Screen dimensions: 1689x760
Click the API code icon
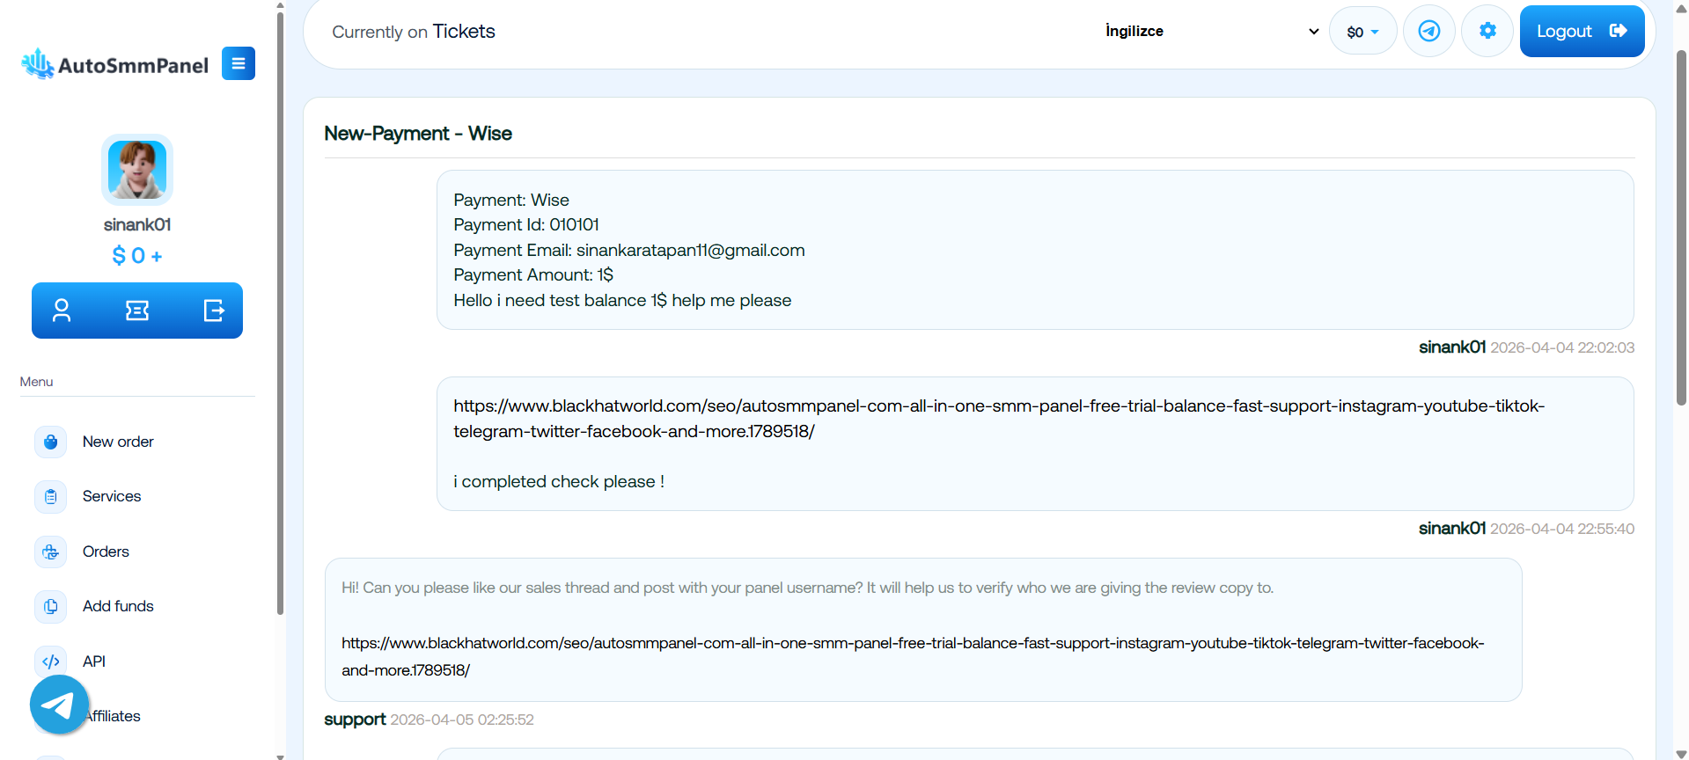point(51,661)
